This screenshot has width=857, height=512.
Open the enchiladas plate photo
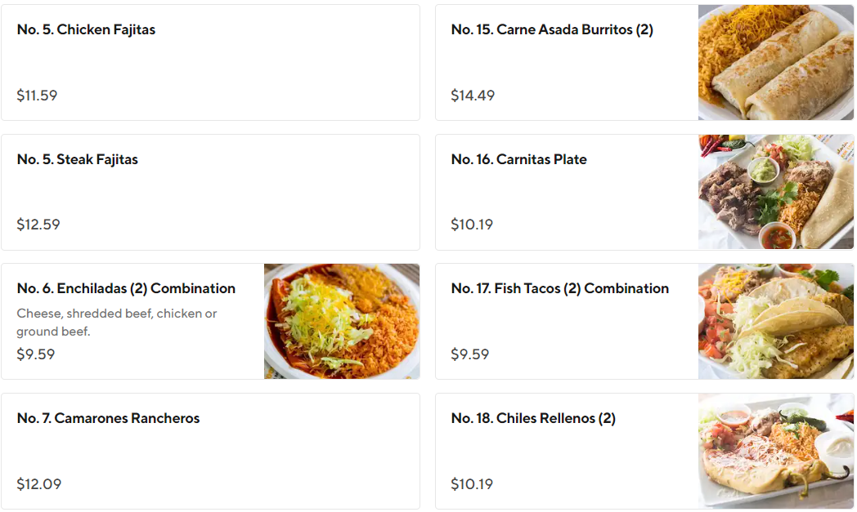[x=342, y=321]
